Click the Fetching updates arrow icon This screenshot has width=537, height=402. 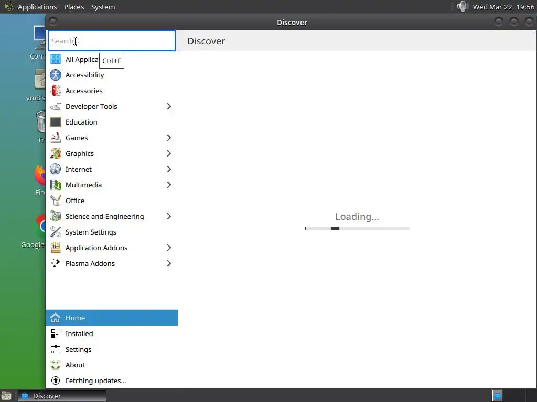click(x=56, y=381)
